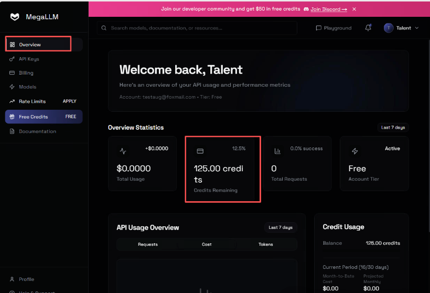This screenshot has width=430, height=293.
Task: Click the 12.5% credits percentage
Action: 239,149
